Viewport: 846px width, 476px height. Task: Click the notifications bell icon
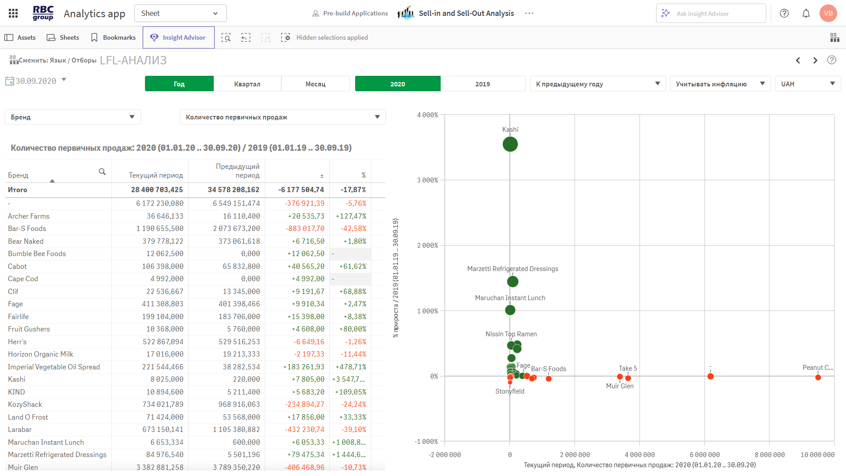[x=806, y=13]
